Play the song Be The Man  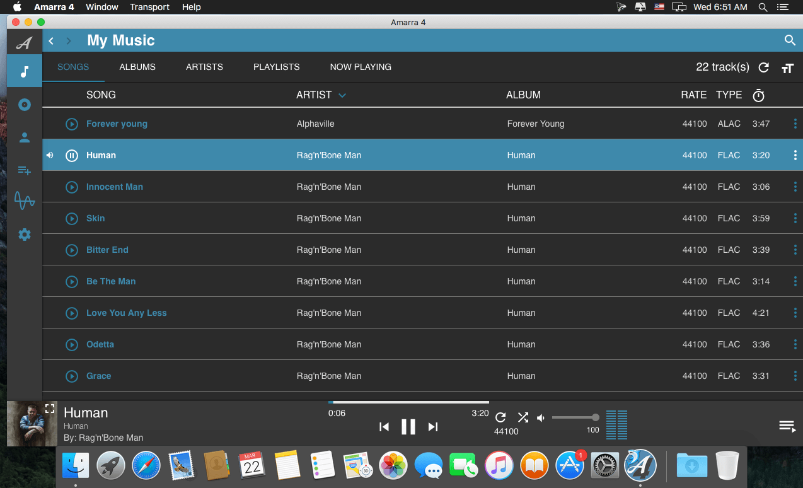72,281
